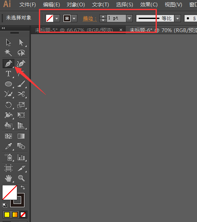Click the stroke weight stepper arrows
Image resolution: width=197 pixels, height=222 pixels.
click(103, 18)
